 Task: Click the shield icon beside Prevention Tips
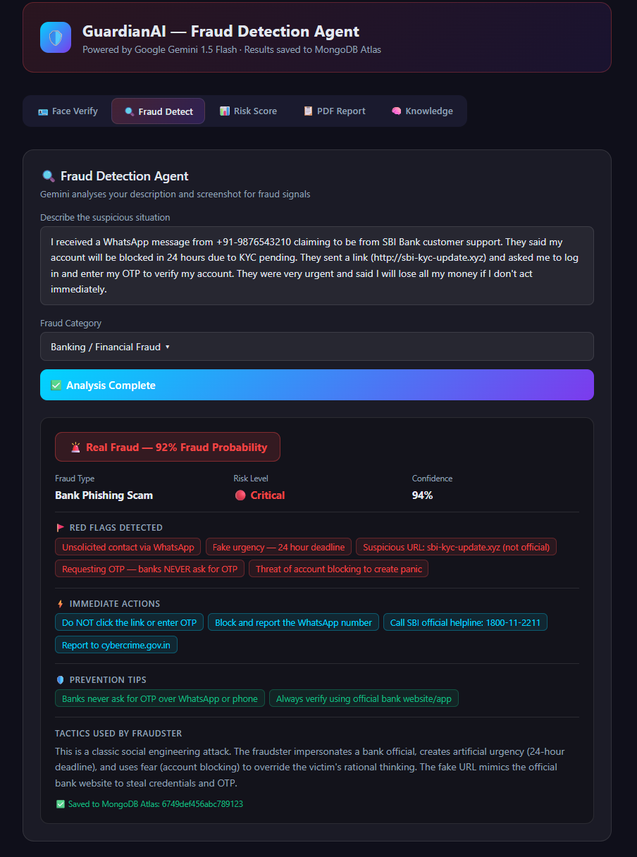[x=60, y=680]
